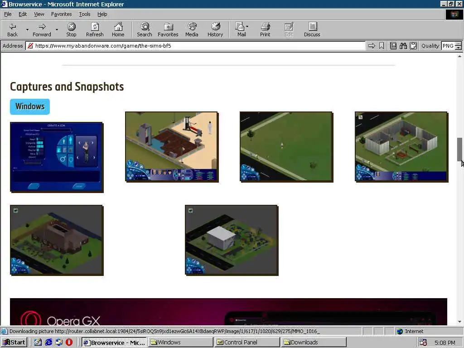Select the Windows platform tab
The width and height of the screenshot is (464, 348).
tap(30, 106)
